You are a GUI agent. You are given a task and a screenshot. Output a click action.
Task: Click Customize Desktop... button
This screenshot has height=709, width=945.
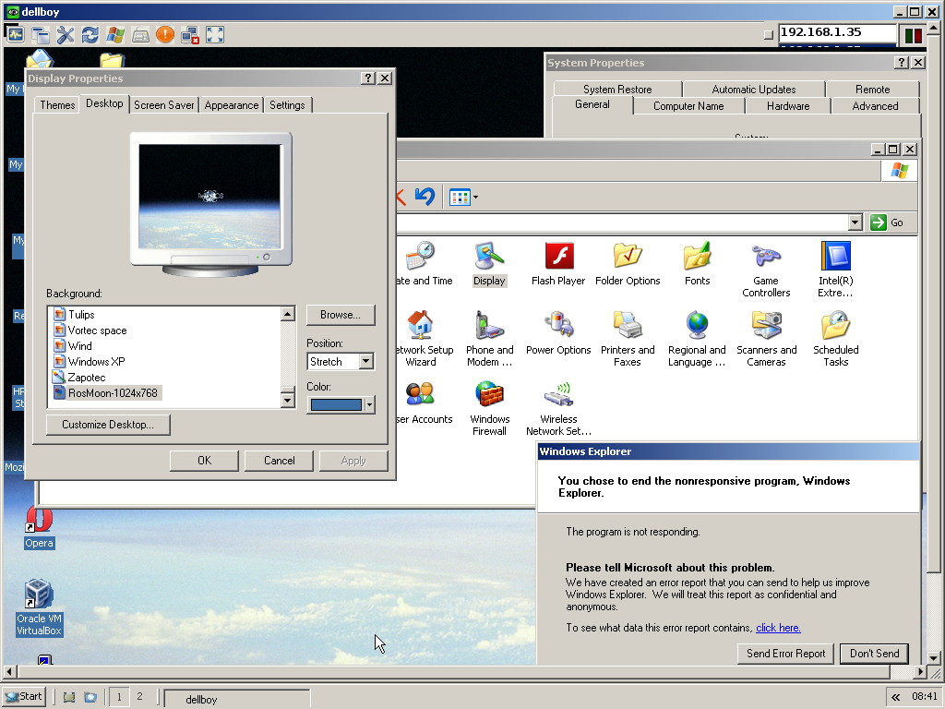pos(108,425)
